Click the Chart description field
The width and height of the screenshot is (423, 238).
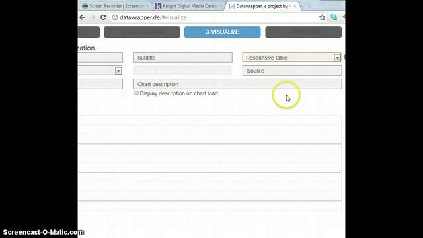tap(237, 84)
